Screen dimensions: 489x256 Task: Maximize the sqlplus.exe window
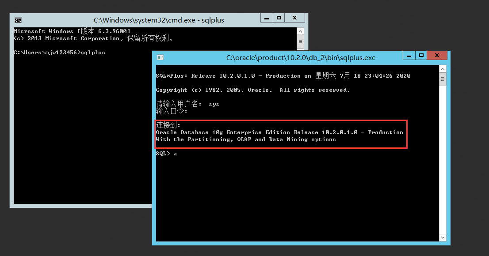tap(421, 56)
